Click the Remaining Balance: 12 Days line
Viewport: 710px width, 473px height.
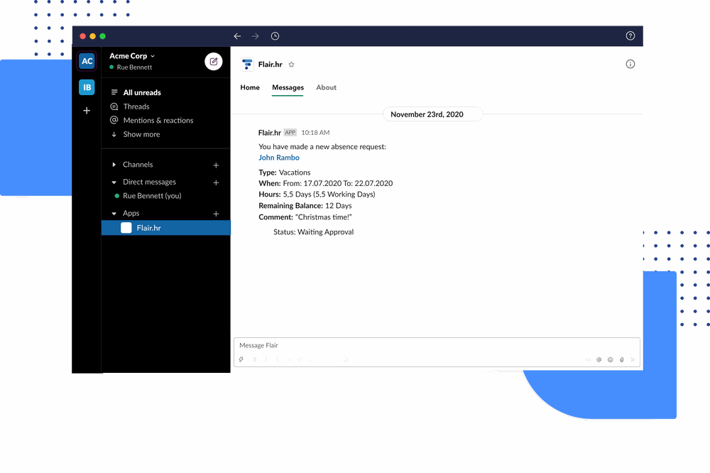pos(305,206)
